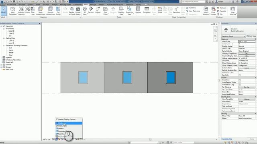257x144 pixels.
Task: Click the keyword search field
Action: point(193,2)
